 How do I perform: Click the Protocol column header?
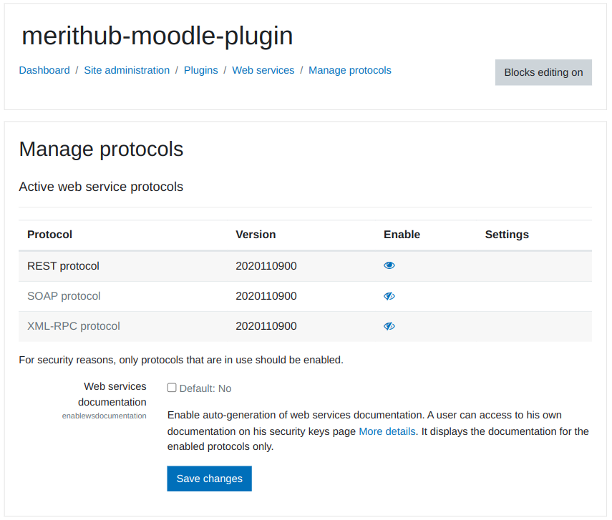click(x=49, y=235)
